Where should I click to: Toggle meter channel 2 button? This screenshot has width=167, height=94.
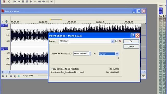(161, 13)
